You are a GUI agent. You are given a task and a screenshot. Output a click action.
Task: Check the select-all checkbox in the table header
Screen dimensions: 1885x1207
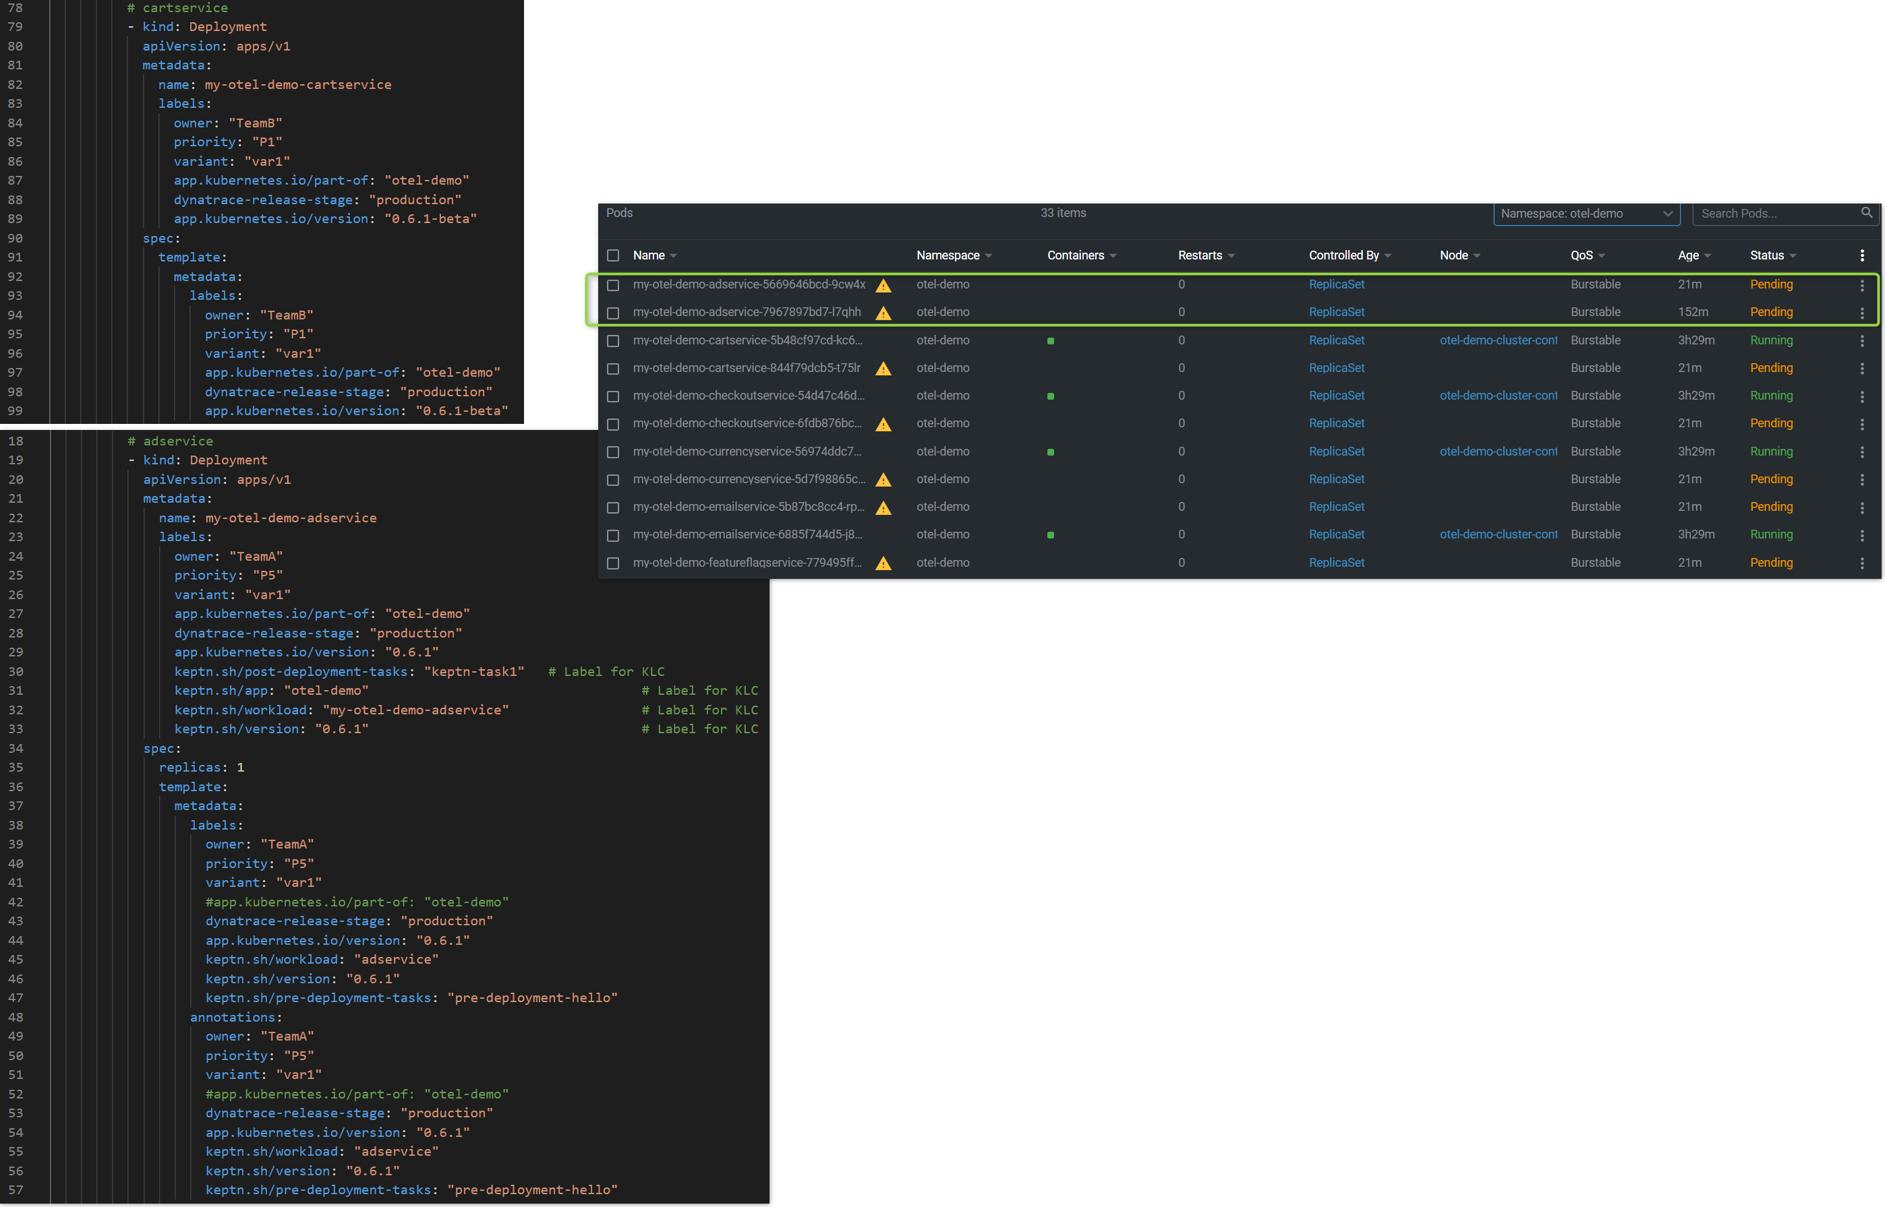(612, 255)
